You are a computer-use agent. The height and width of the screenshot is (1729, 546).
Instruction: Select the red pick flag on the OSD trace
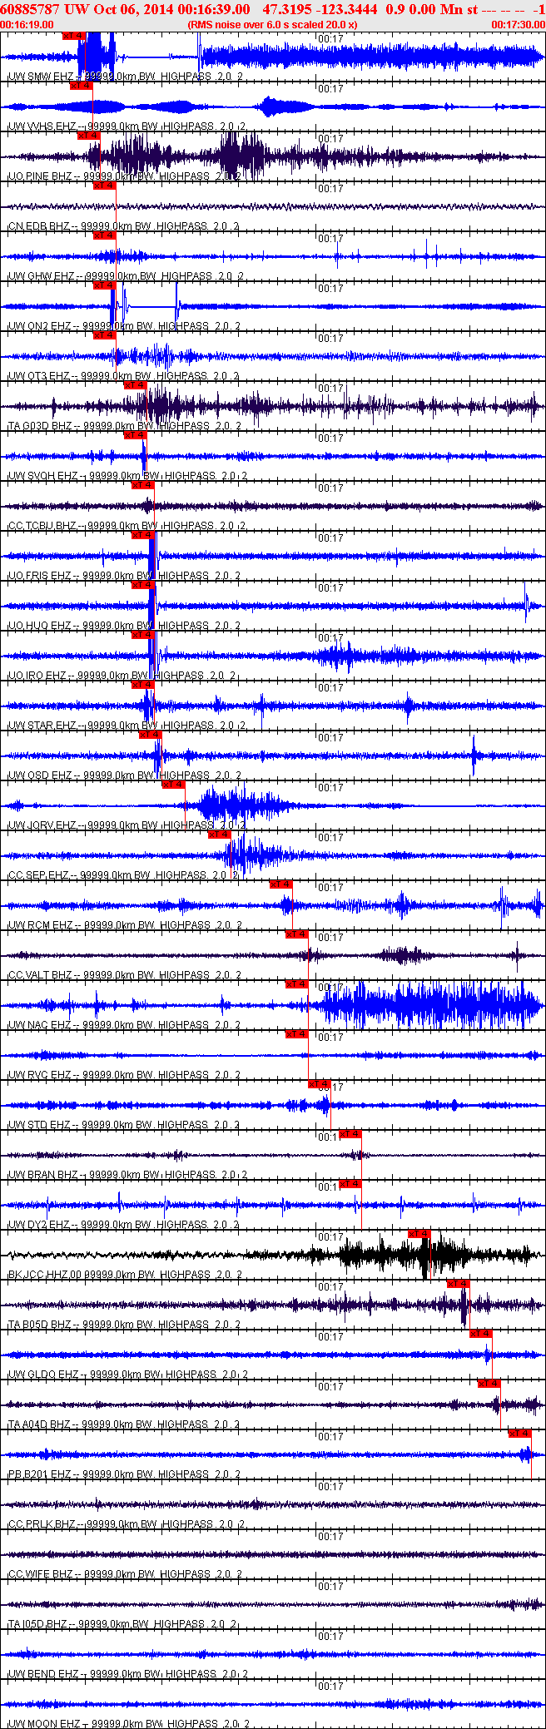tap(150, 735)
